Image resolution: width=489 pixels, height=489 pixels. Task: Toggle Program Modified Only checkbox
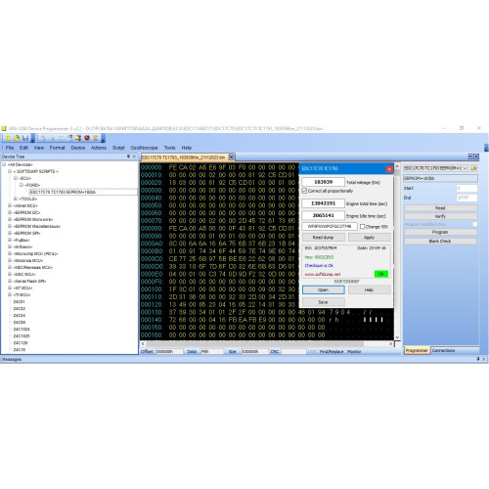click(x=475, y=224)
